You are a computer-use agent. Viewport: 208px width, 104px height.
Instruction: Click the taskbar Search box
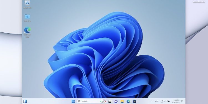pyautogui.click(x=92, y=101)
